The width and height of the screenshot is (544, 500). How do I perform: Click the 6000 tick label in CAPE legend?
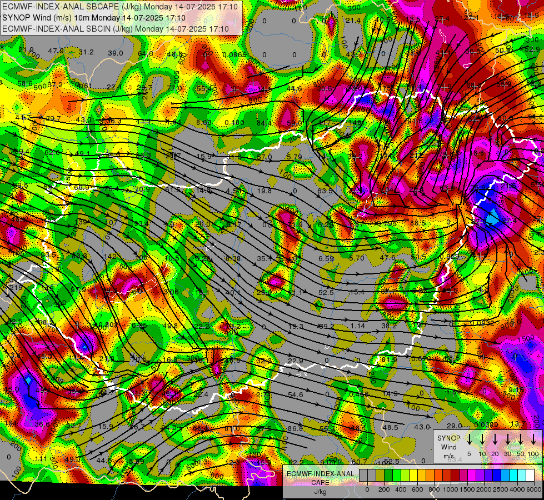pos(533,489)
